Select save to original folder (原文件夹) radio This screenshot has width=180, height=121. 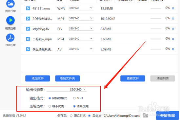pyautogui.click(x=71, y=116)
